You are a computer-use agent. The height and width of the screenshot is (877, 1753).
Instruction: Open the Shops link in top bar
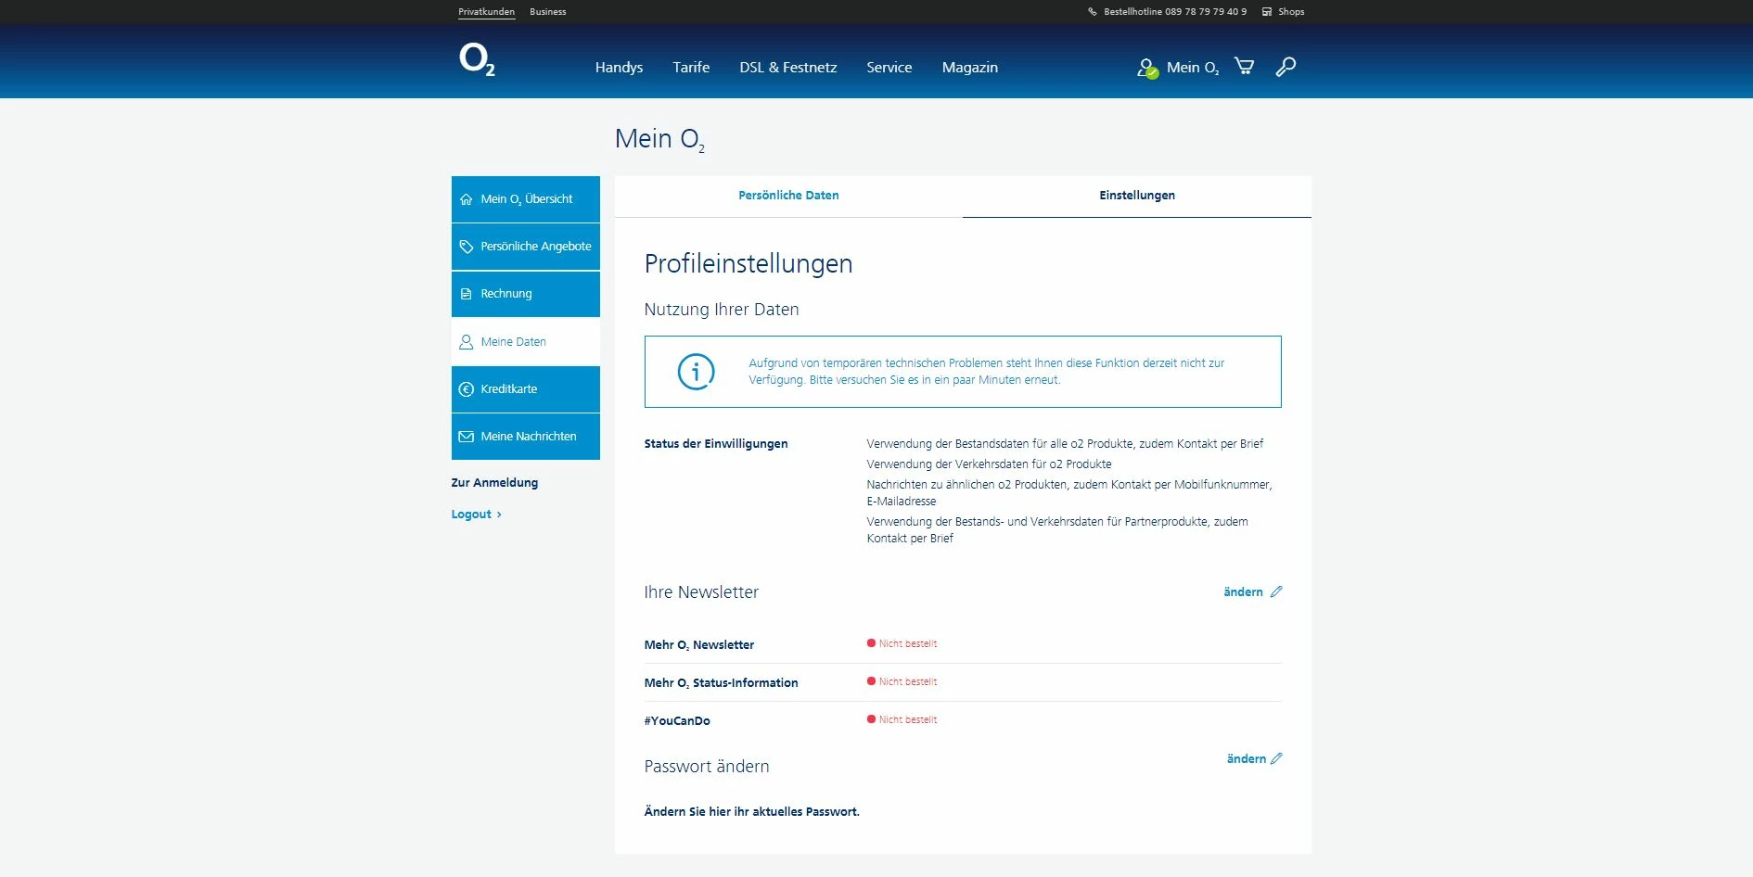[x=1291, y=12]
